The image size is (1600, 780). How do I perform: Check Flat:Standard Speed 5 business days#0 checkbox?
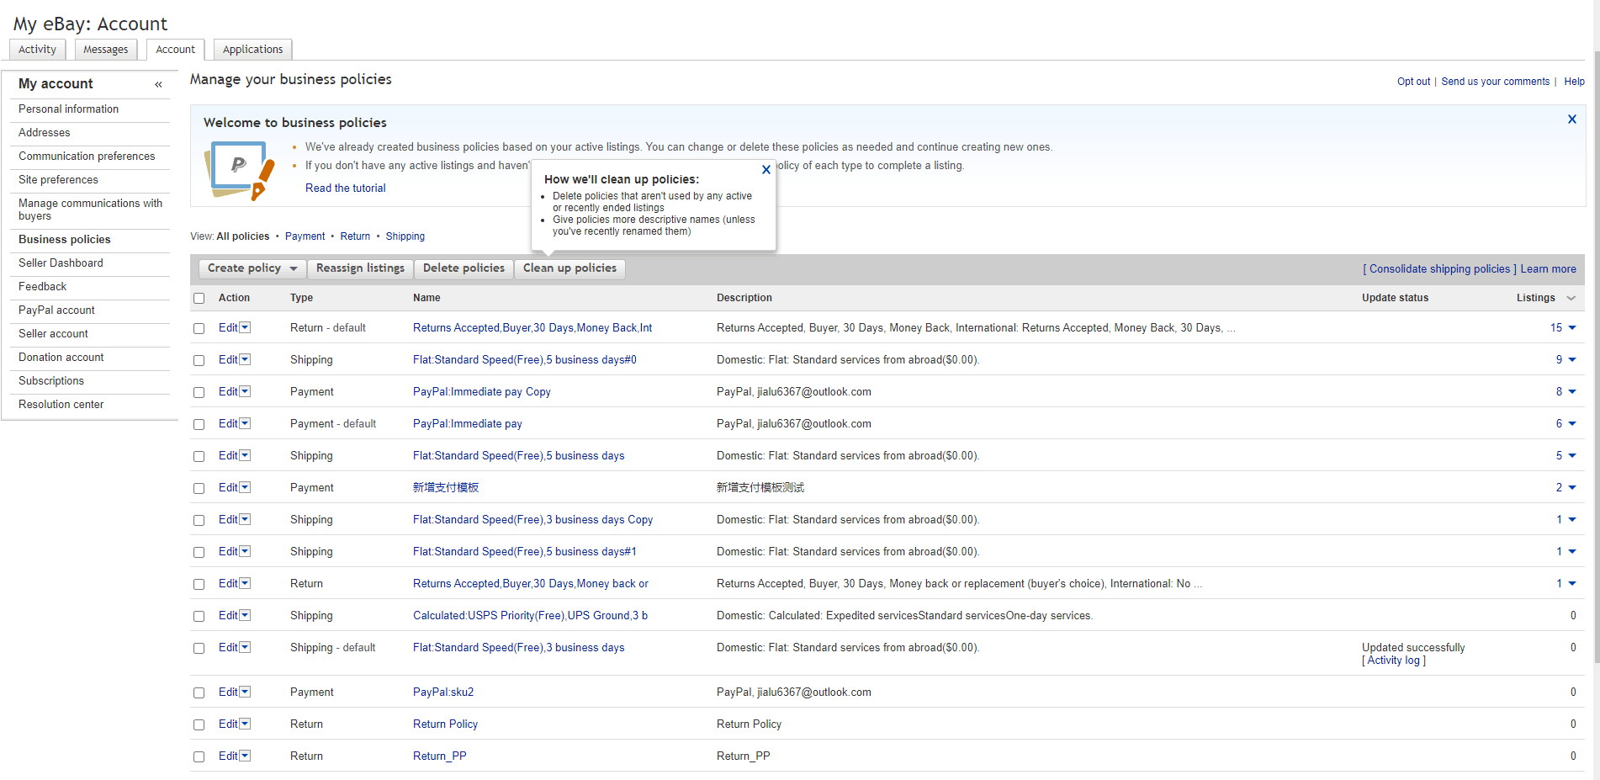point(199,360)
